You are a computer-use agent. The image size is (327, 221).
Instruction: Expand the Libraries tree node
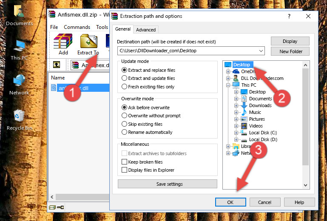click(228, 146)
